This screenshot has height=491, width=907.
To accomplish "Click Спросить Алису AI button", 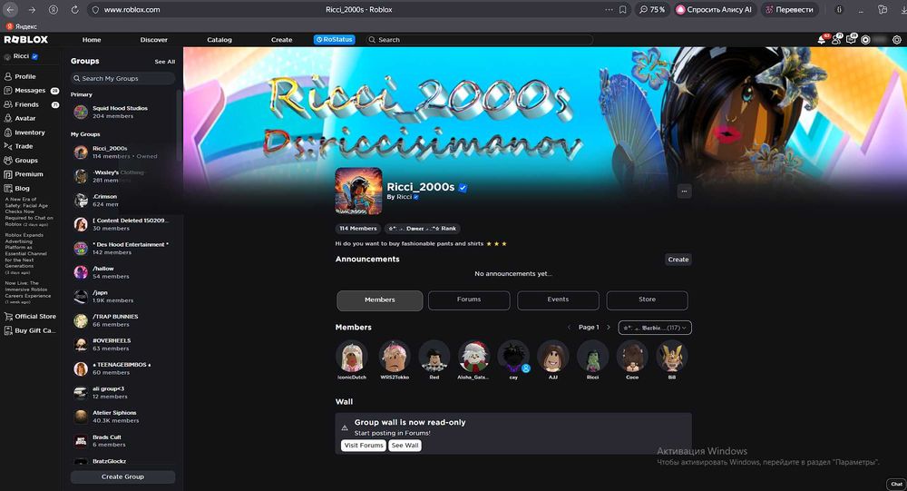I will pyautogui.click(x=715, y=10).
